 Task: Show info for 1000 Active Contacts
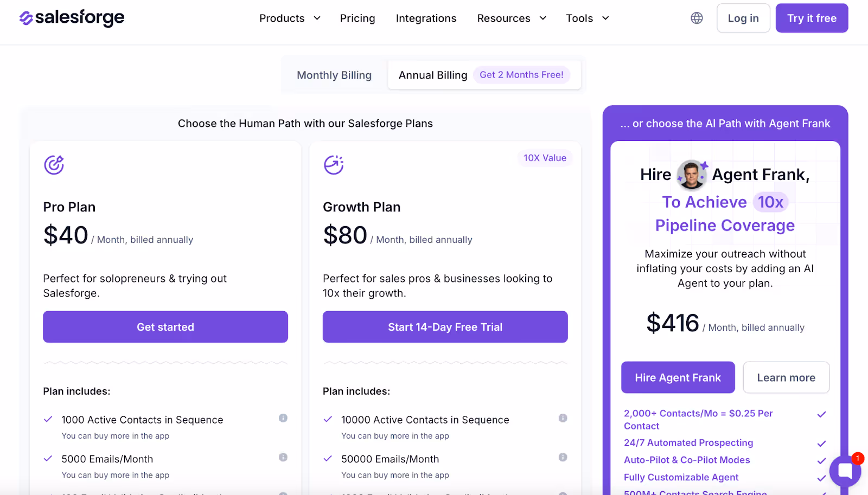283,418
